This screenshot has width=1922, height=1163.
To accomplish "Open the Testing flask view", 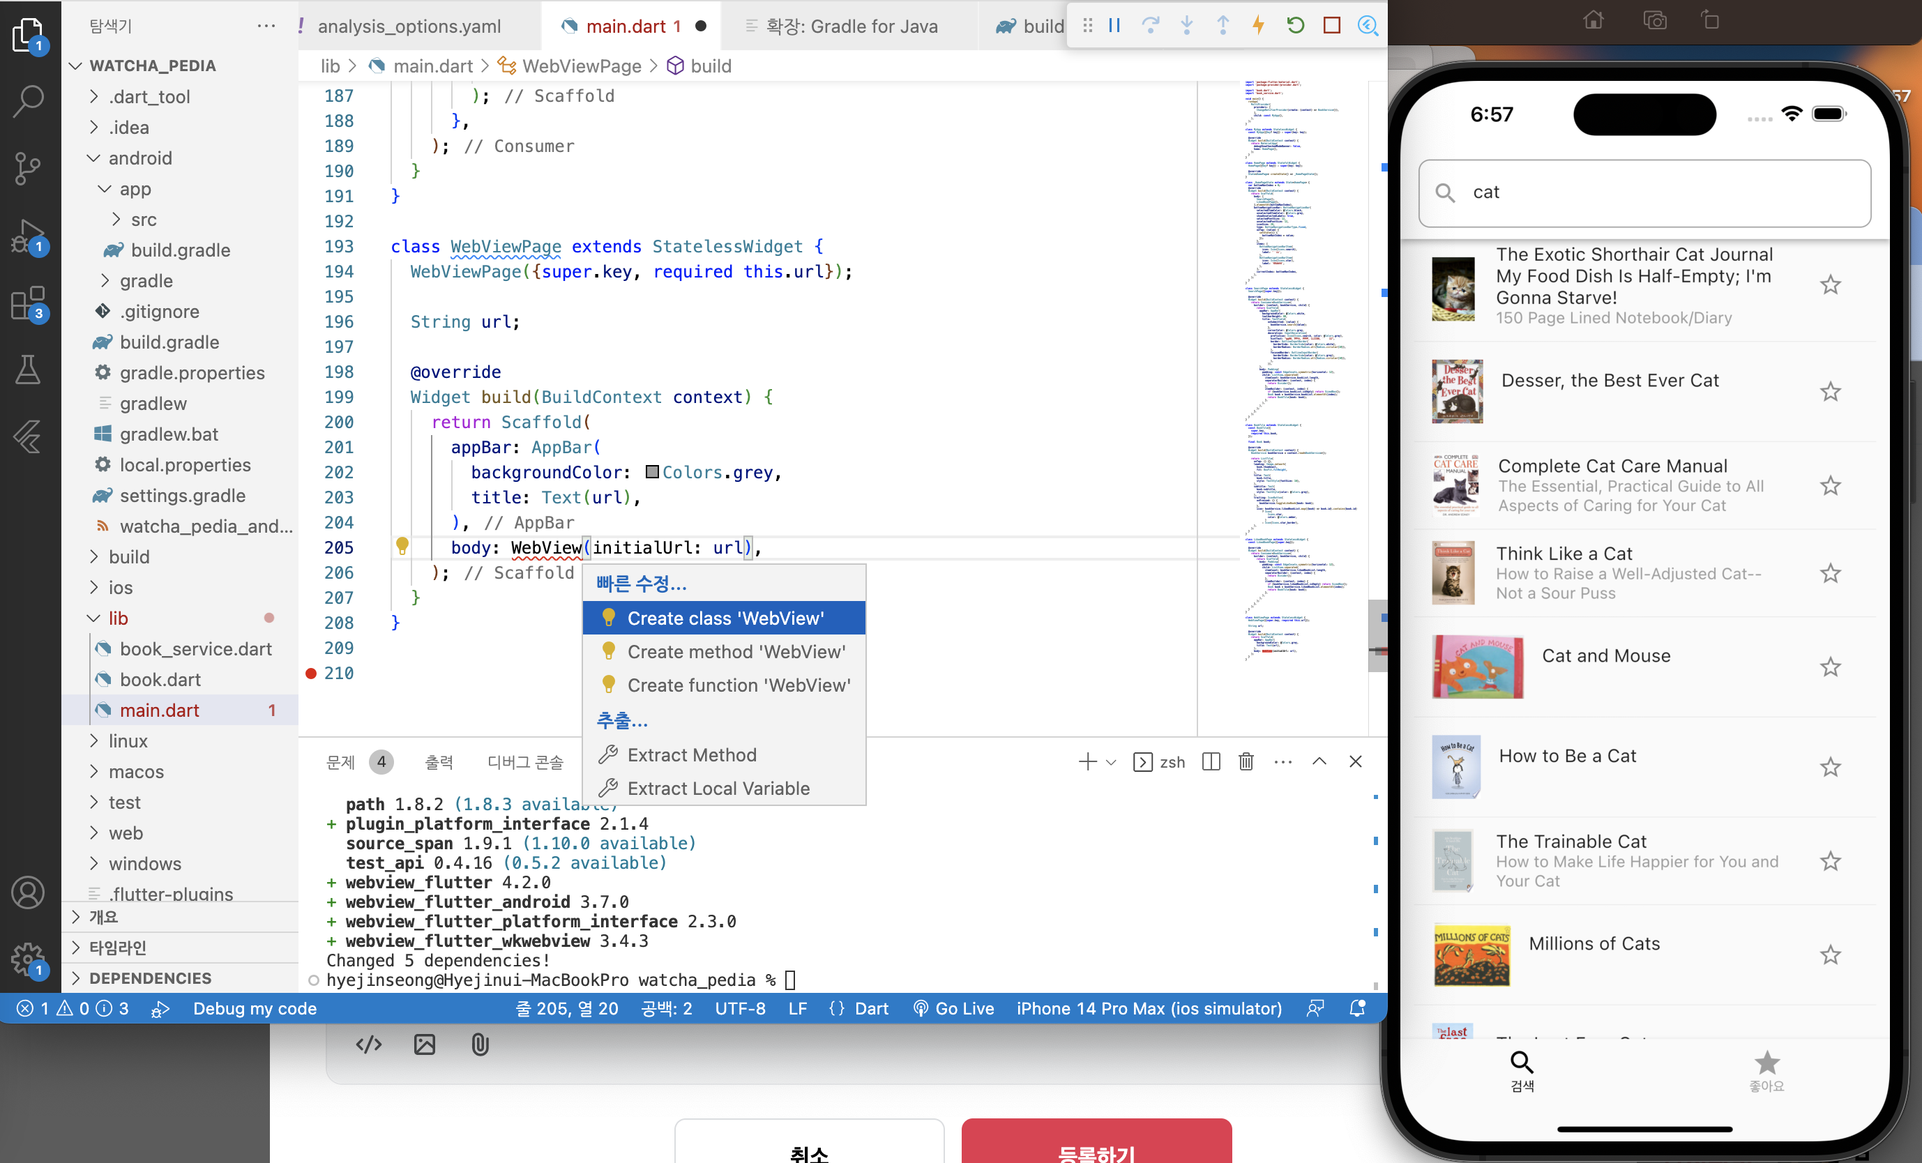I will pos(29,370).
